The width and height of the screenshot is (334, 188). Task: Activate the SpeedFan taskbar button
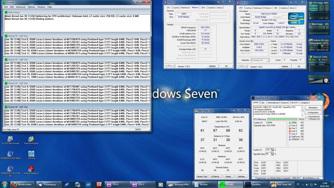click(256, 184)
